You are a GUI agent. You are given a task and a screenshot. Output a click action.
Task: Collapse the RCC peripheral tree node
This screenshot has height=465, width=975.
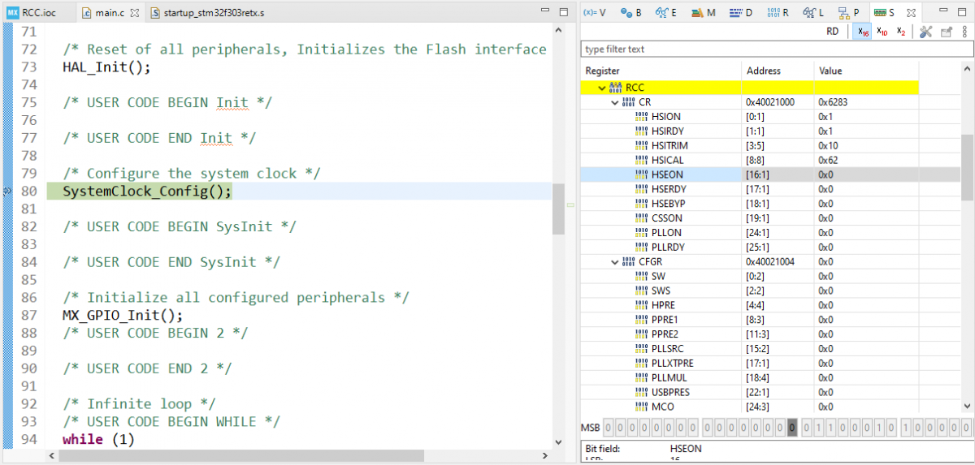601,88
